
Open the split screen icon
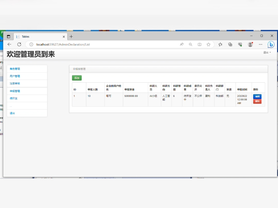click(x=199, y=44)
